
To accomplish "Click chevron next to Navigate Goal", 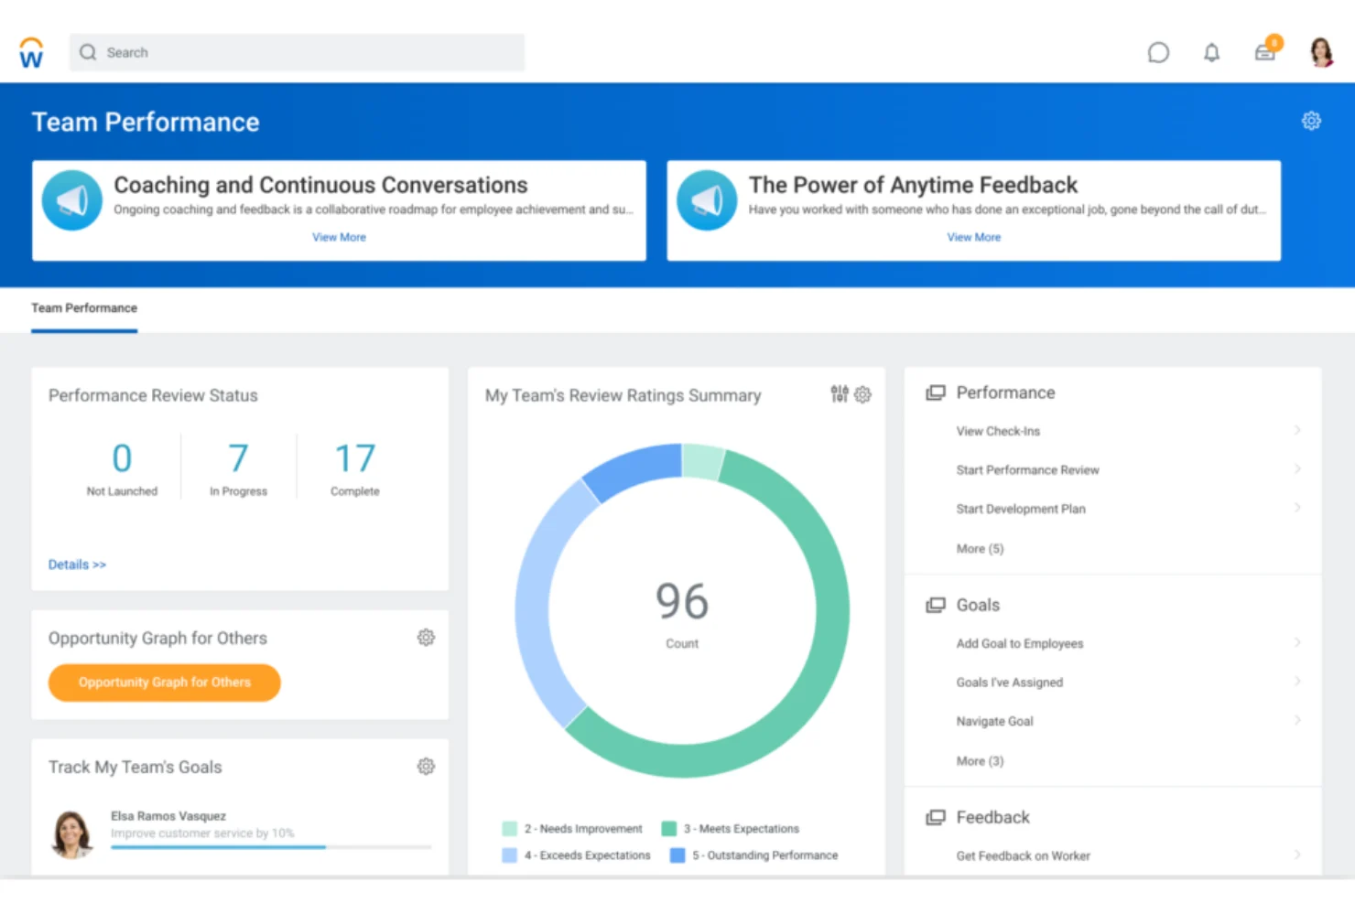I will [x=1297, y=720].
